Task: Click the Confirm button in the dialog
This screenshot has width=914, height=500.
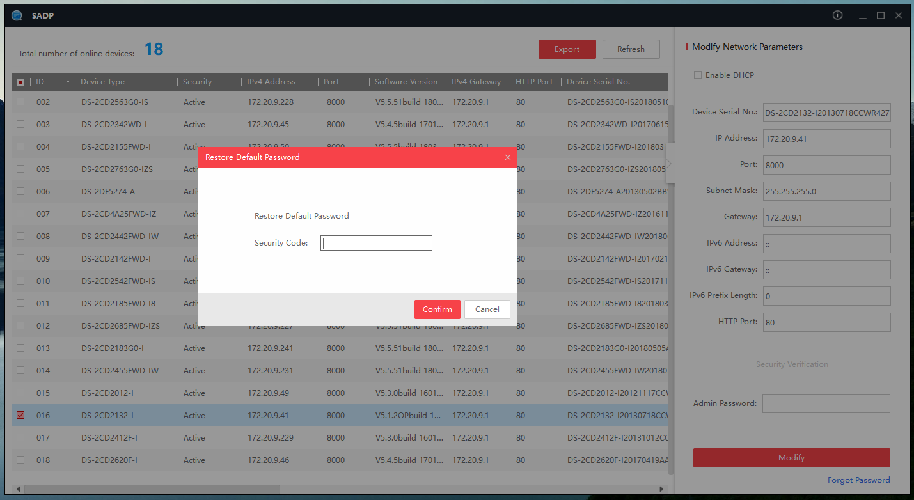Action: tap(437, 309)
